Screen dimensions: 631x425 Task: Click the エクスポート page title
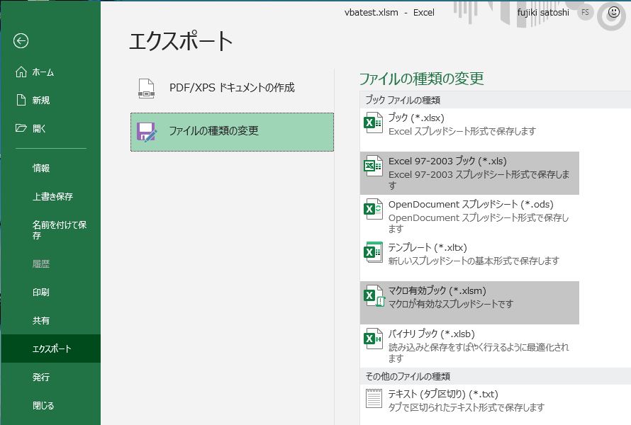point(180,41)
